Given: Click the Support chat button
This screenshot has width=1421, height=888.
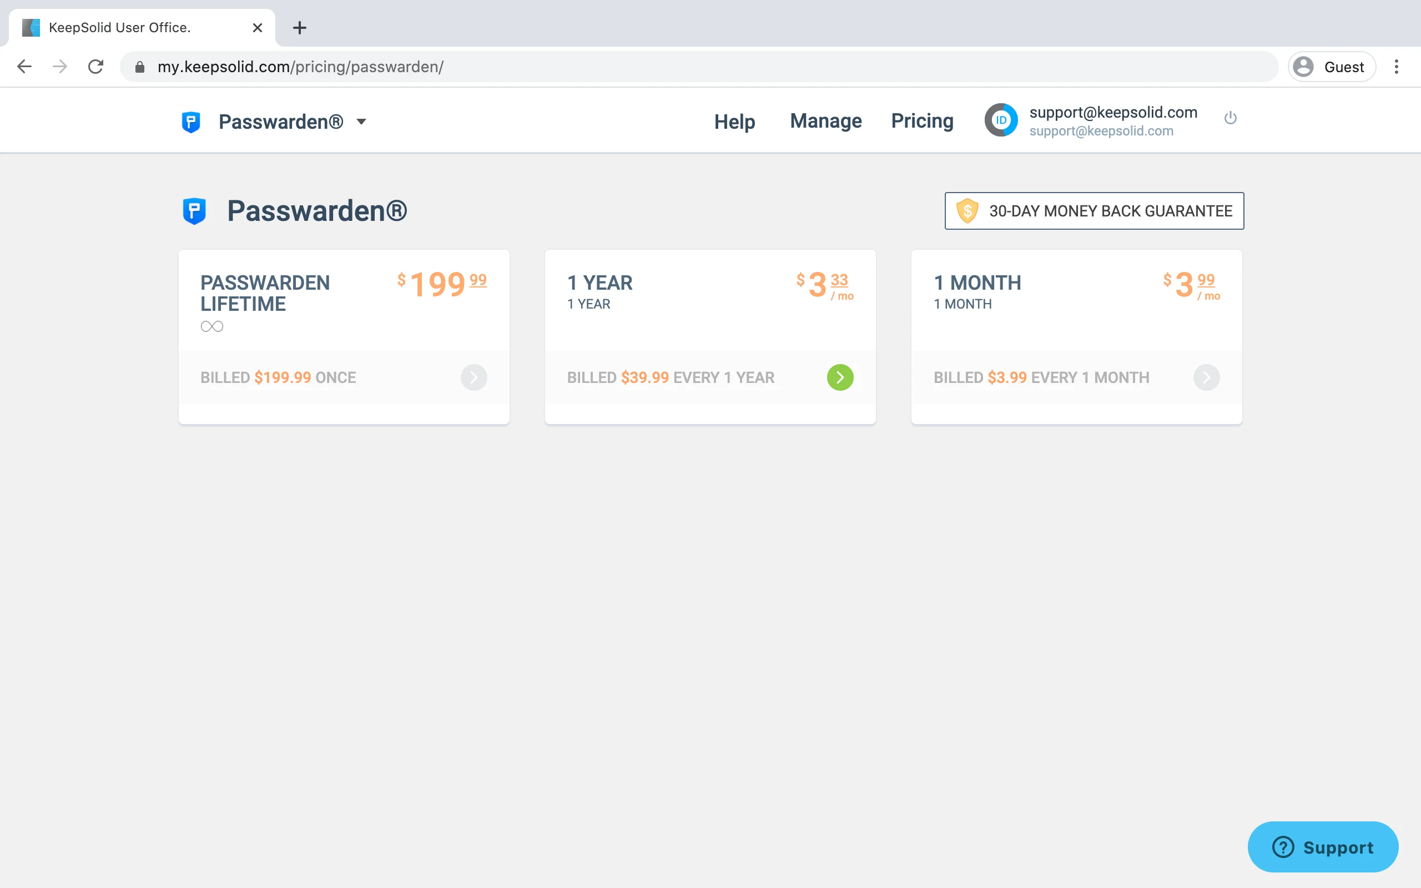Looking at the screenshot, I should pyautogui.click(x=1322, y=846).
